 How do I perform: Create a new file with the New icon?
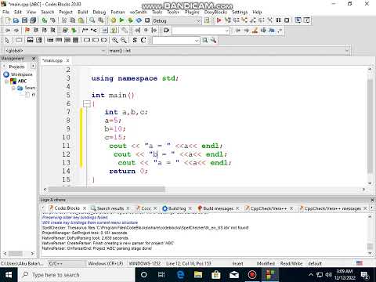[x=8, y=20]
